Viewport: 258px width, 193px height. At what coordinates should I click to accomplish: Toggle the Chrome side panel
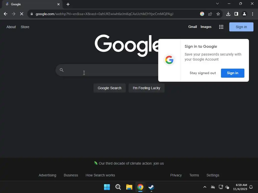pos(236,14)
